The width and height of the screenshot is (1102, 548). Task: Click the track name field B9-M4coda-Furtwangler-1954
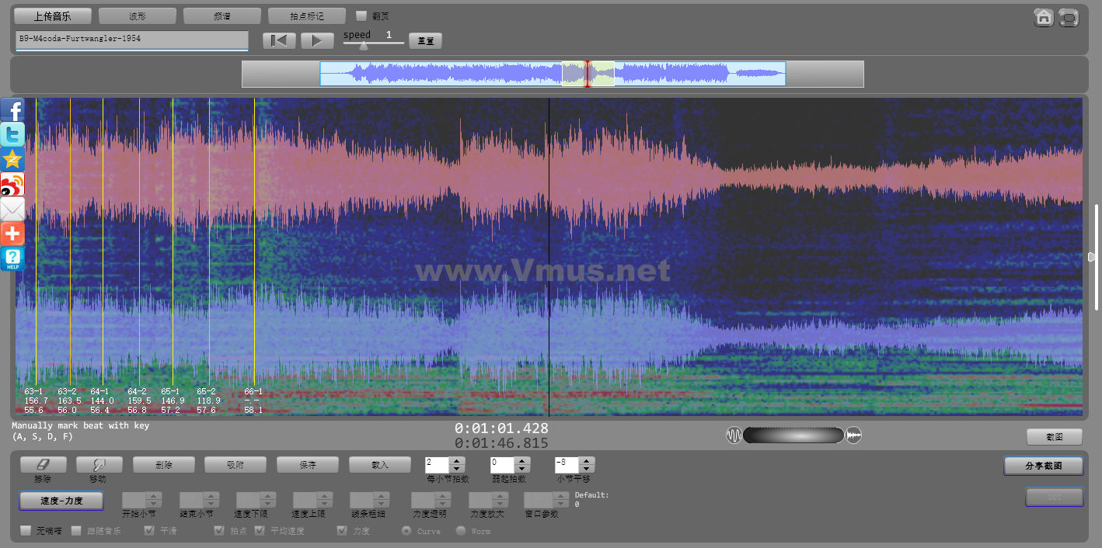[x=131, y=40]
